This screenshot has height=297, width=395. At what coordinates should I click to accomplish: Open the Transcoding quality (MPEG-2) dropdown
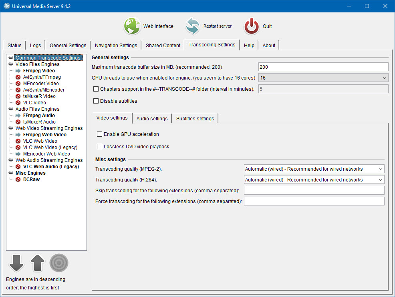[x=314, y=169]
